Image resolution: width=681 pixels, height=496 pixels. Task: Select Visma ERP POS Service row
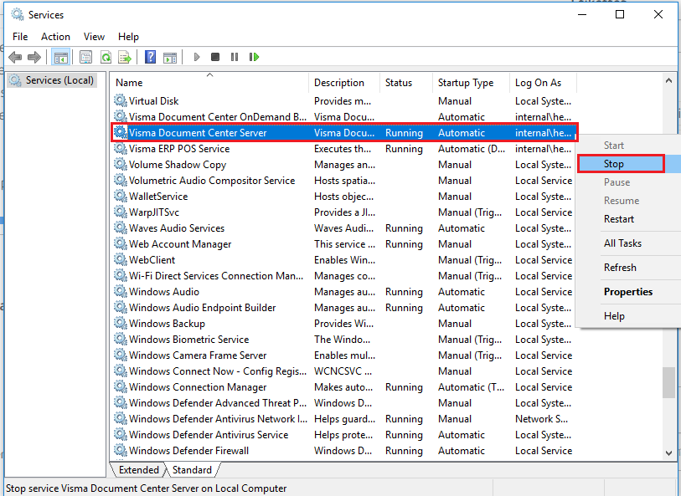[344, 149]
